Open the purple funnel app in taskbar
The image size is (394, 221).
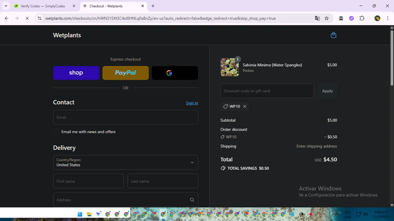(x=98, y=214)
